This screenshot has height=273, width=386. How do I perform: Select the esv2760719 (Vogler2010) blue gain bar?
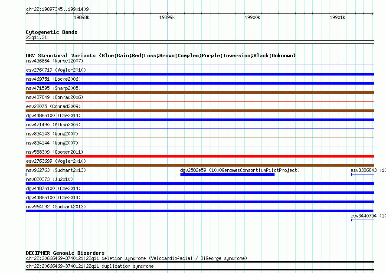[200, 74]
